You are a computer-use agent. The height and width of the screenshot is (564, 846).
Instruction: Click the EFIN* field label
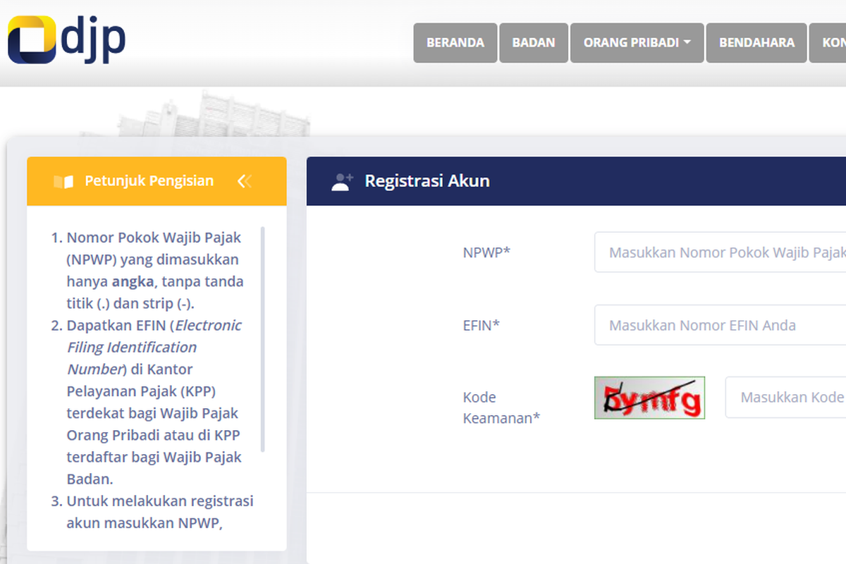point(481,325)
